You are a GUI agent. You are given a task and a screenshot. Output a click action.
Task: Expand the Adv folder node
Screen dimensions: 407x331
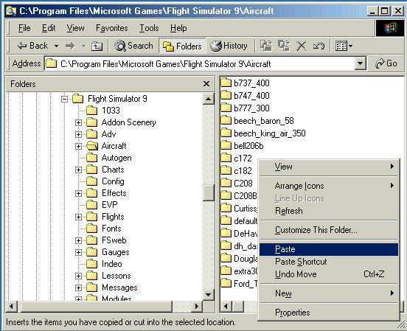coord(78,134)
